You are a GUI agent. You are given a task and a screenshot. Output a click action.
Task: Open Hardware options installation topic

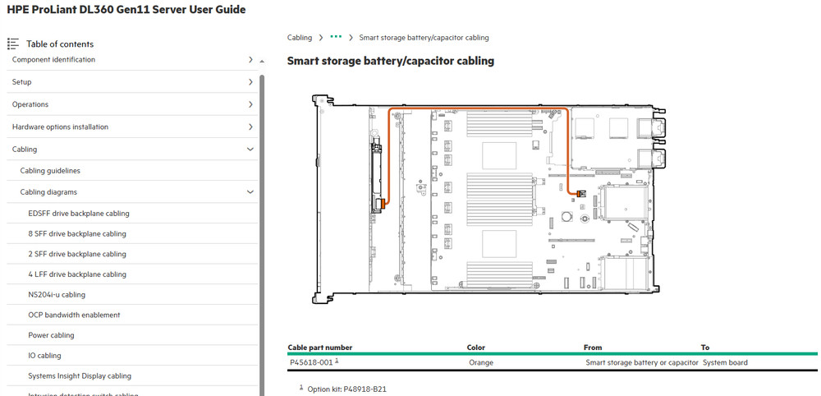tap(60, 127)
